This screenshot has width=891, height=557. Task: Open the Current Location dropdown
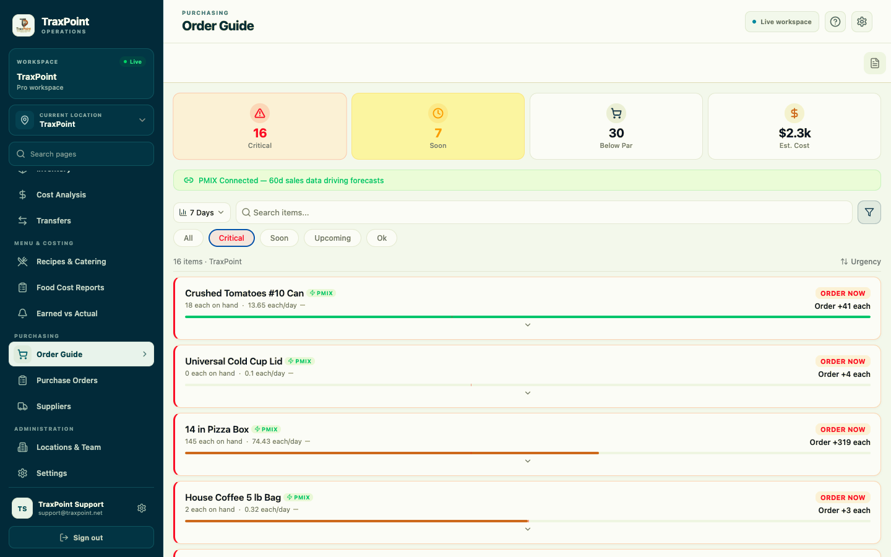81,120
